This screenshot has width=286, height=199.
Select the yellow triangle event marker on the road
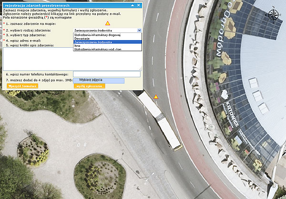tap(156, 97)
